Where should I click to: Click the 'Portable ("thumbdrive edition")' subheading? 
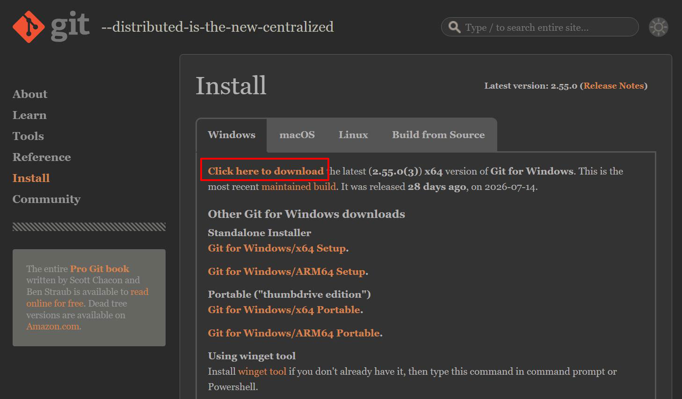point(289,294)
